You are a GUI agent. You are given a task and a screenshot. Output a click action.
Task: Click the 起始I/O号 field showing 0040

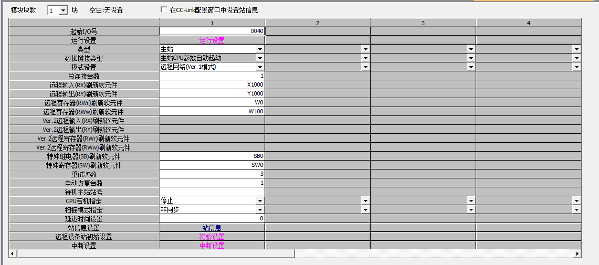click(x=212, y=31)
